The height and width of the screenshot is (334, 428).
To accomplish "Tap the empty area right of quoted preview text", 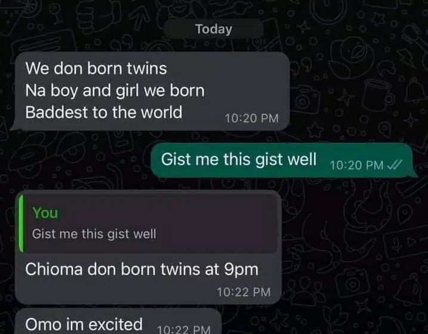I will 215,234.
